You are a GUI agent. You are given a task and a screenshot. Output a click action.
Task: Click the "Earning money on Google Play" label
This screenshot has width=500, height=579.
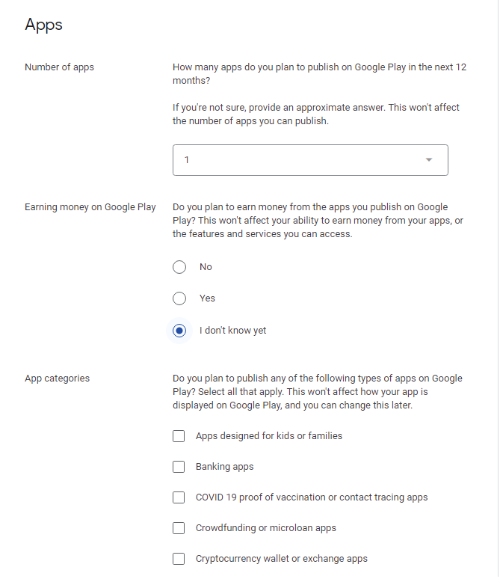pos(90,207)
